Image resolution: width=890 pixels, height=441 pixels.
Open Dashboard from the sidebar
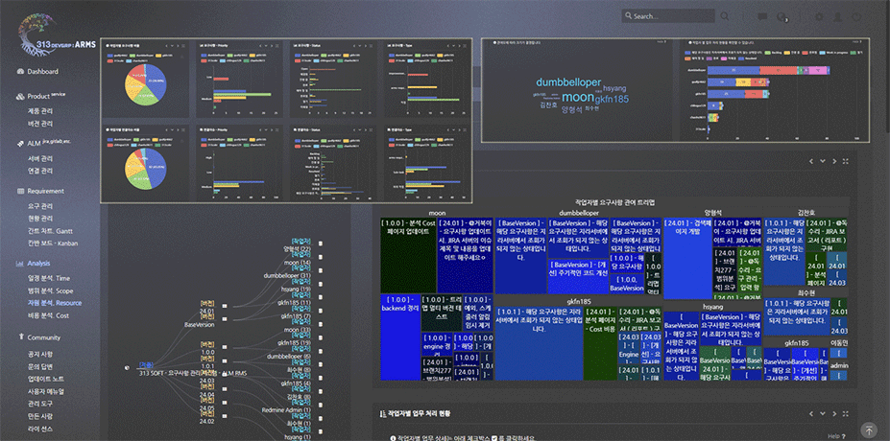click(x=41, y=72)
